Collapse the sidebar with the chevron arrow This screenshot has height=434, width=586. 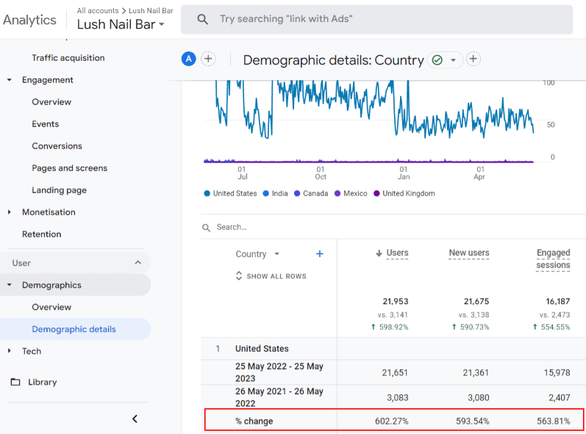click(135, 419)
